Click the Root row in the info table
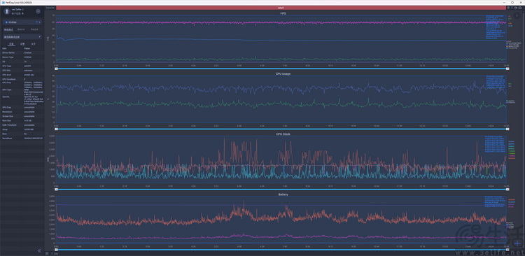Image resolution: width=525 pixels, height=256 pixels. [x=22, y=134]
